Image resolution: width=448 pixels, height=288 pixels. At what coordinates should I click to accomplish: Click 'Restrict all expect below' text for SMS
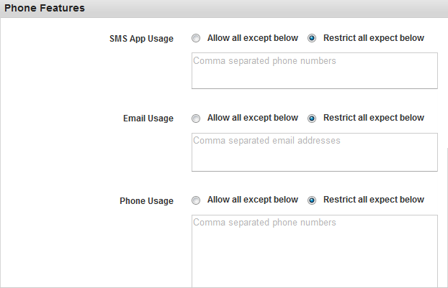[374, 38]
